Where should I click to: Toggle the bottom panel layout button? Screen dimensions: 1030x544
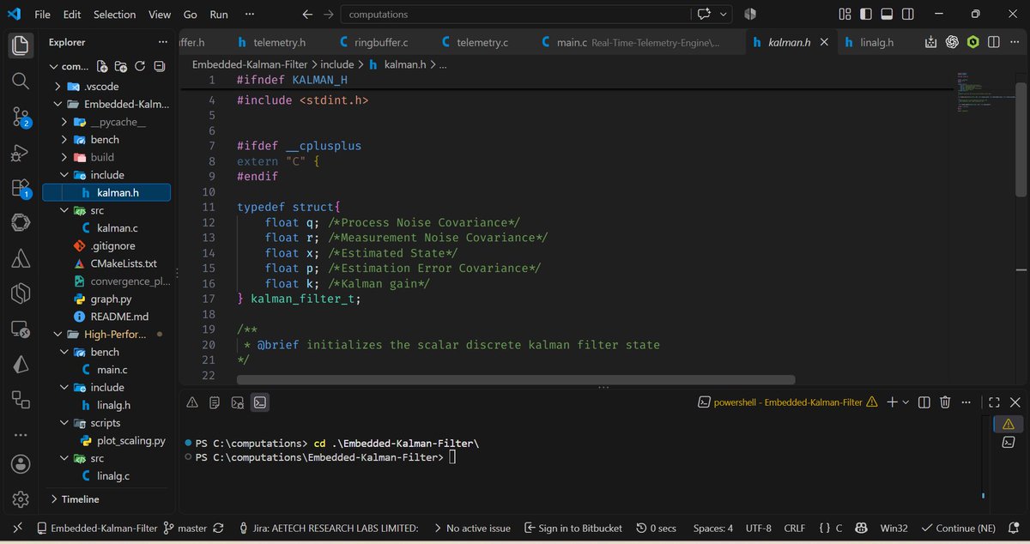coord(887,14)
